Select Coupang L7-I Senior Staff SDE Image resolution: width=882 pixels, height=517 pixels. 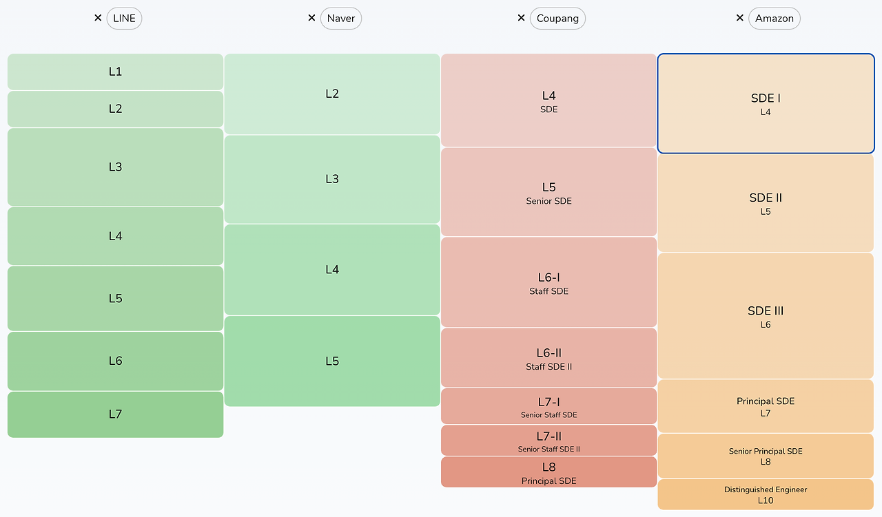pyautogui.click(x=548, y=406)
